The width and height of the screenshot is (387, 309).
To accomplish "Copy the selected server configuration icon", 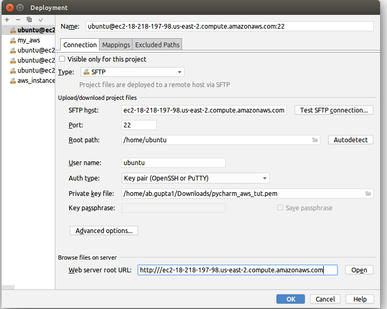I will pos(29,20).
